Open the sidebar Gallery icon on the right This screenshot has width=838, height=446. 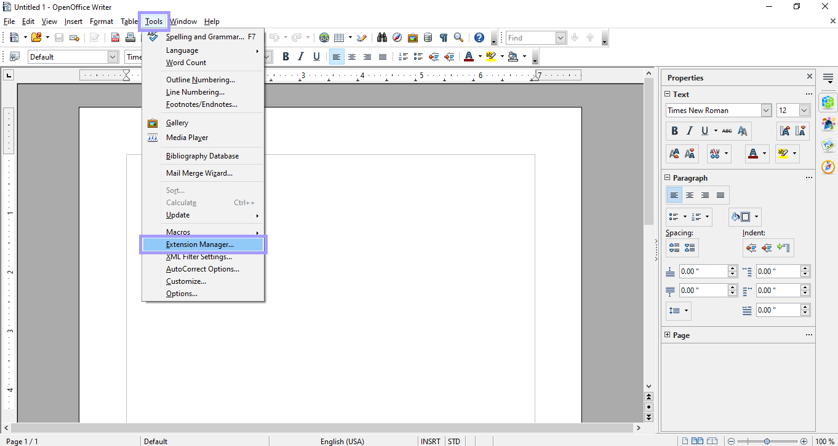click(828, 144)
